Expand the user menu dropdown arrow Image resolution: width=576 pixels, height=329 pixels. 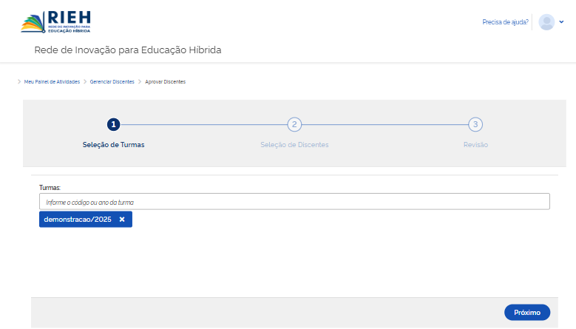point(562,22)
